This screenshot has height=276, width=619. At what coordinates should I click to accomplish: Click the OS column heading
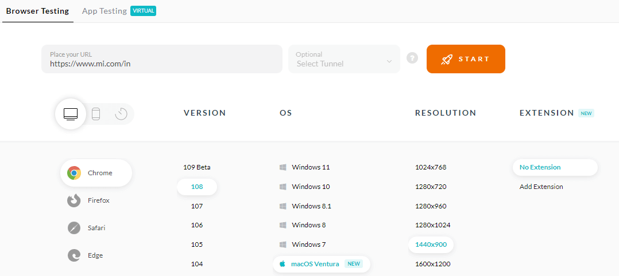pos(286,113)
